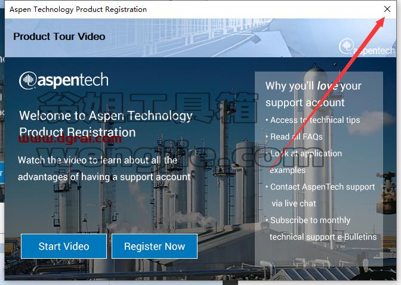Click the technical support e-Bulletins text
This screenshot has width=401, height=285.
click(323, 237)
